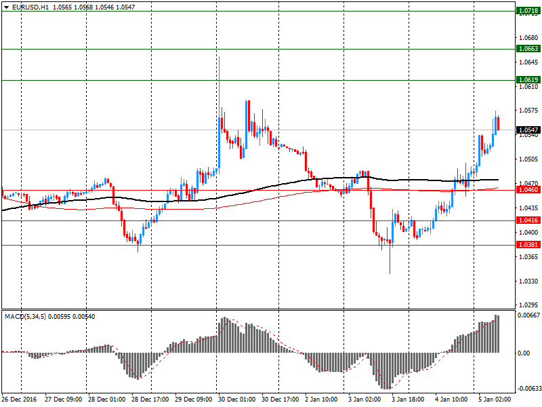Select the 29 Dec 09:00 time axis label
Screen dimensions: 542x407
point(194,400)
